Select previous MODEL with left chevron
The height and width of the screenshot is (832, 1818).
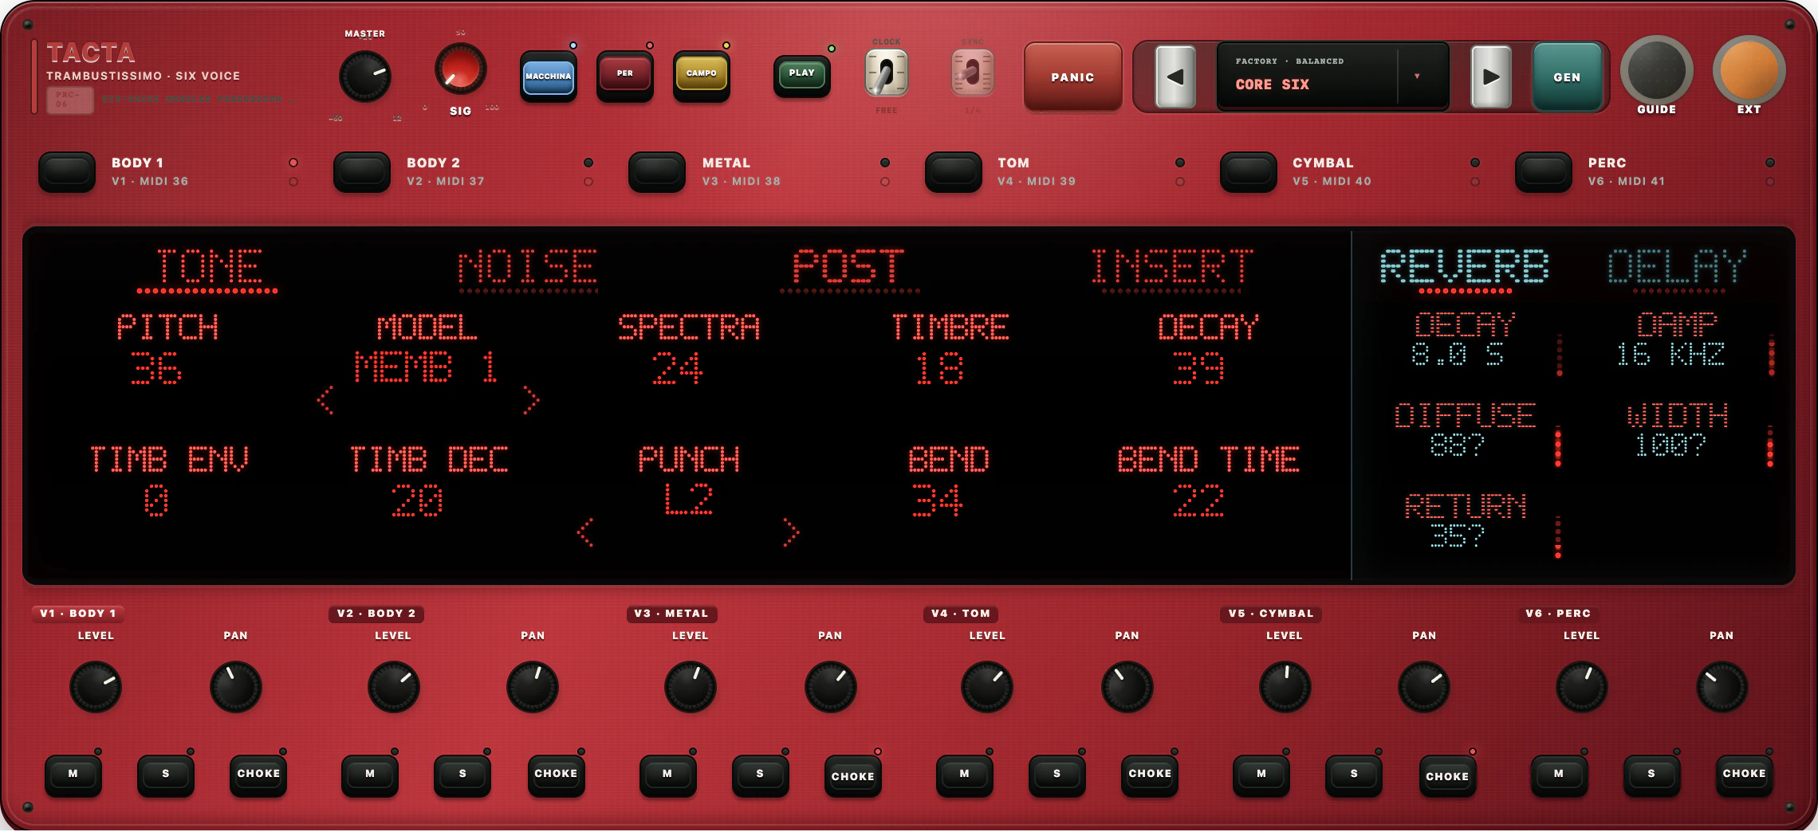[x=325, y=399]
